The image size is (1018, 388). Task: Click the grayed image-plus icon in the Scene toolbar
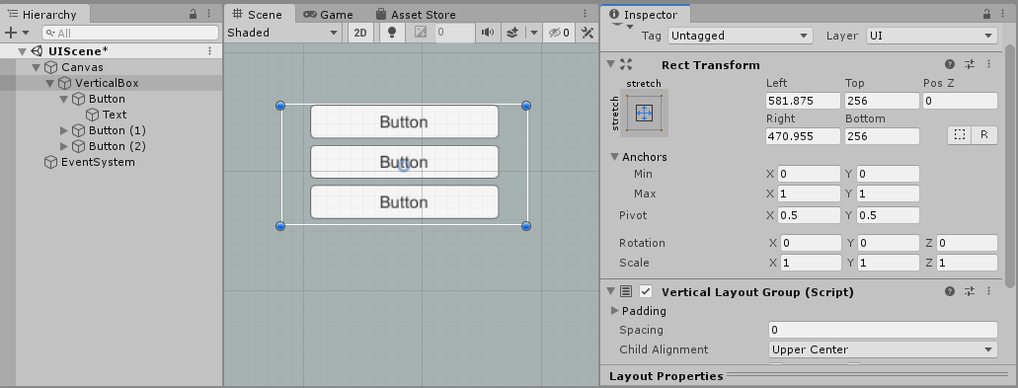[x=421, y=33]
